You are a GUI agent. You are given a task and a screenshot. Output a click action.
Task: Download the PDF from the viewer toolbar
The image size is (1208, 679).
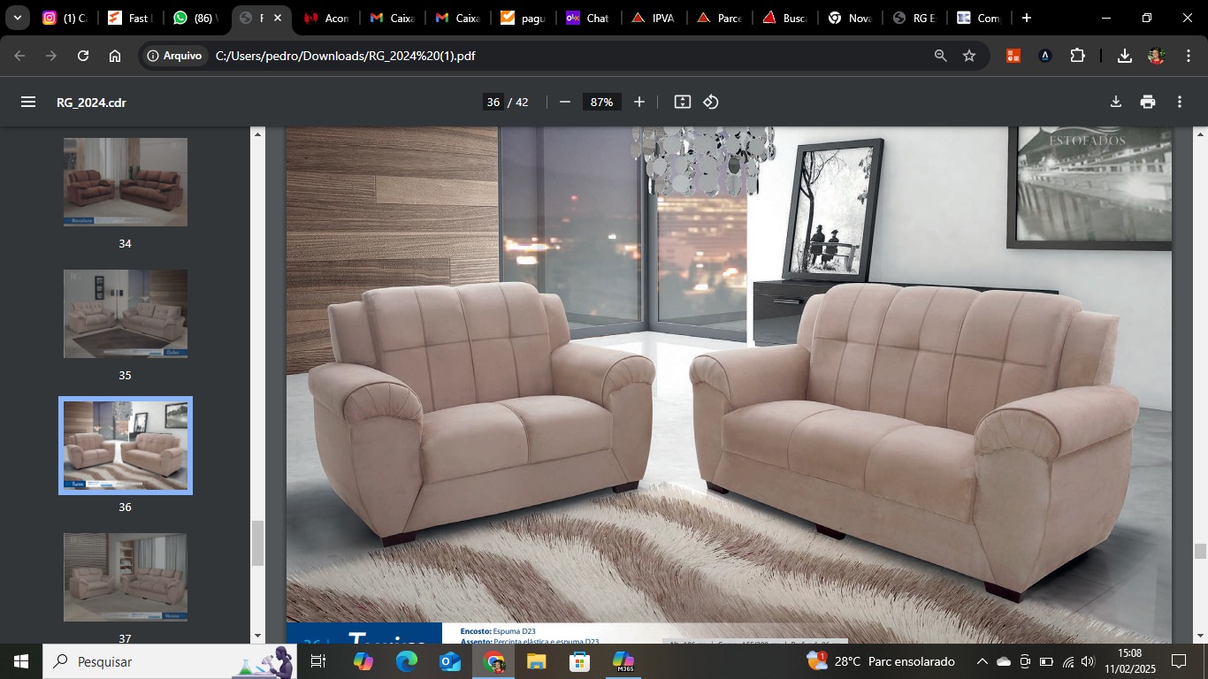[1116, 102]
